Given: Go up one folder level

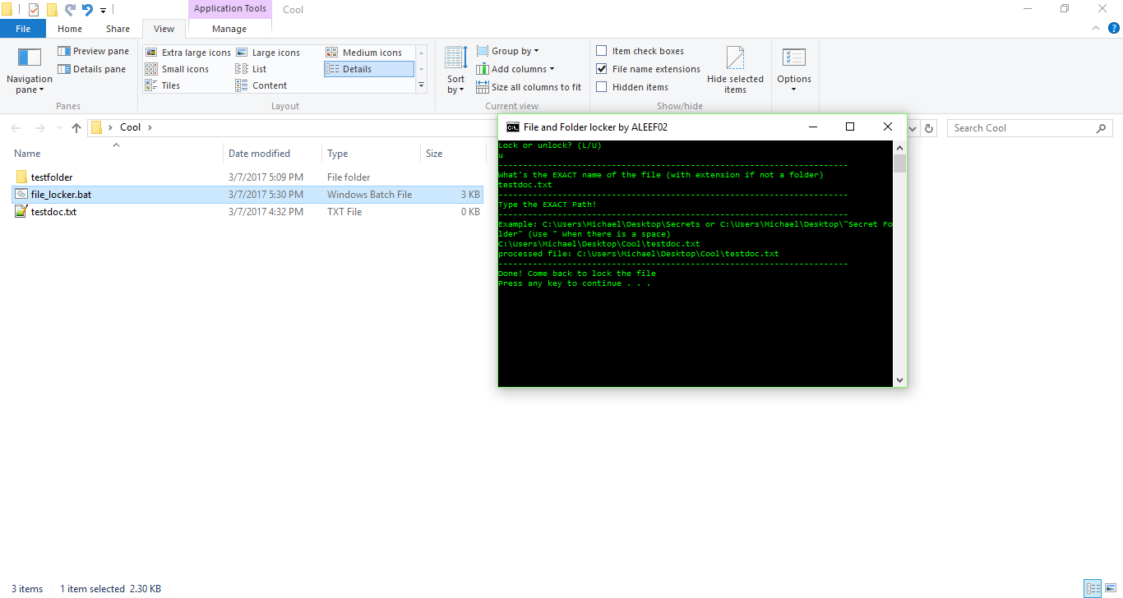Looking at the screenshot, I should (76, 128).
